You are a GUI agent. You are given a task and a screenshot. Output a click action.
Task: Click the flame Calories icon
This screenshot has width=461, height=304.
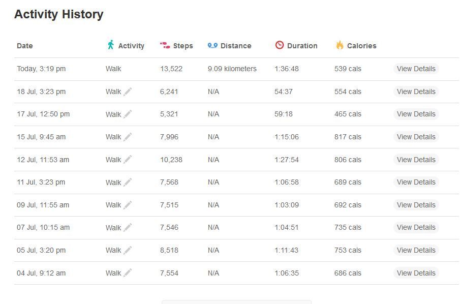pos(340,45)
